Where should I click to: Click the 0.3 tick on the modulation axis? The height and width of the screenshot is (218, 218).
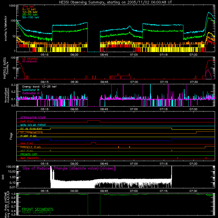point(13,85)
